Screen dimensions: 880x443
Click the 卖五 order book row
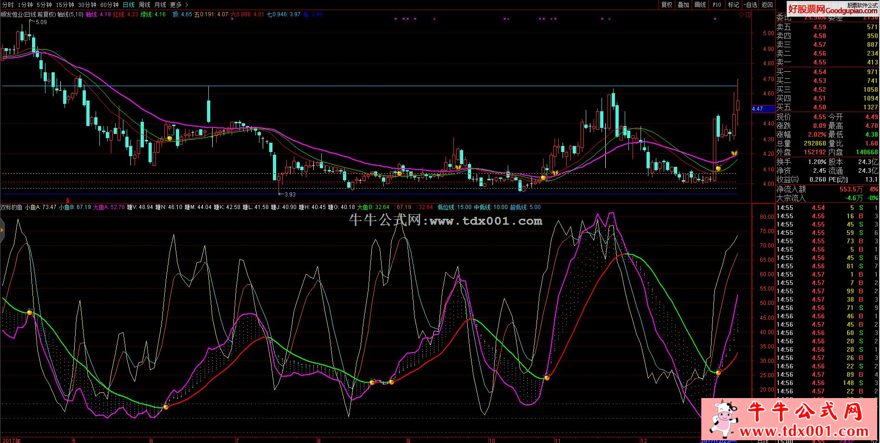click(827, 27)
